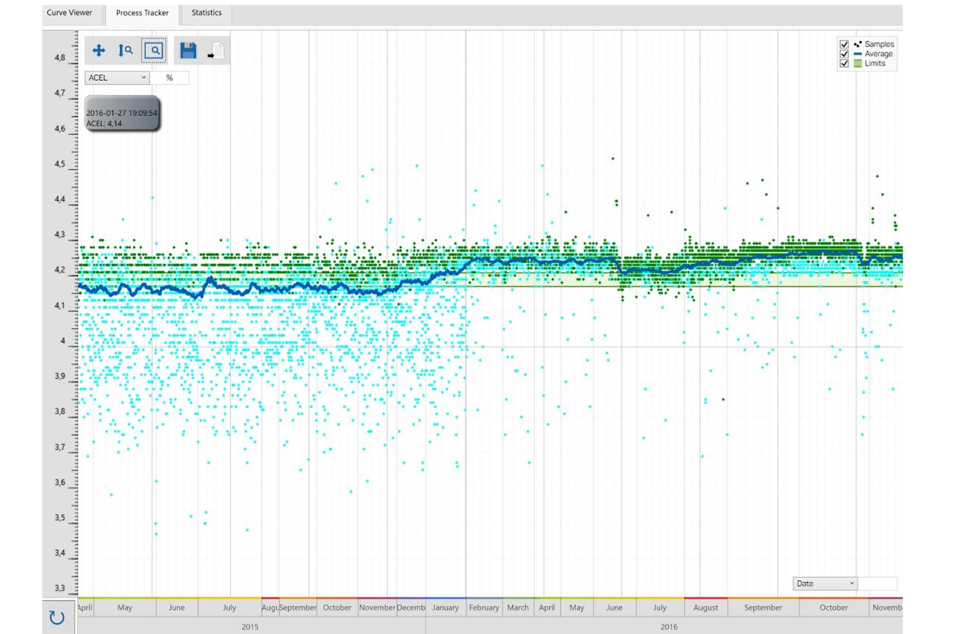Select October 2016 on the timeline

coord(833,607)
